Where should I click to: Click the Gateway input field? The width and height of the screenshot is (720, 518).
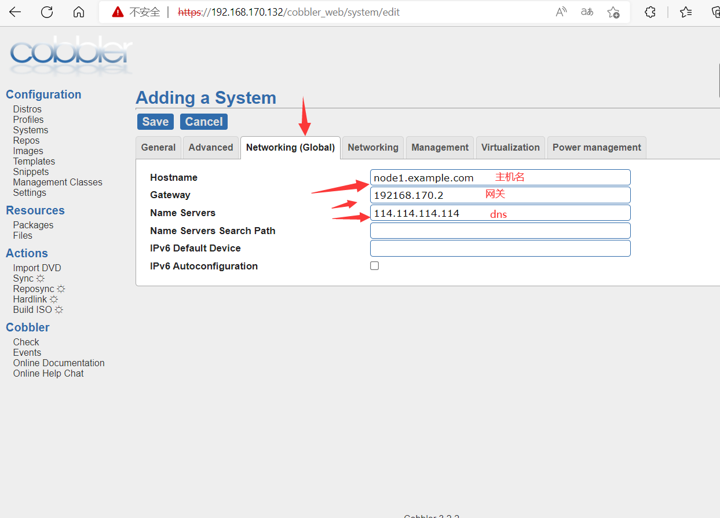(500, 195)
